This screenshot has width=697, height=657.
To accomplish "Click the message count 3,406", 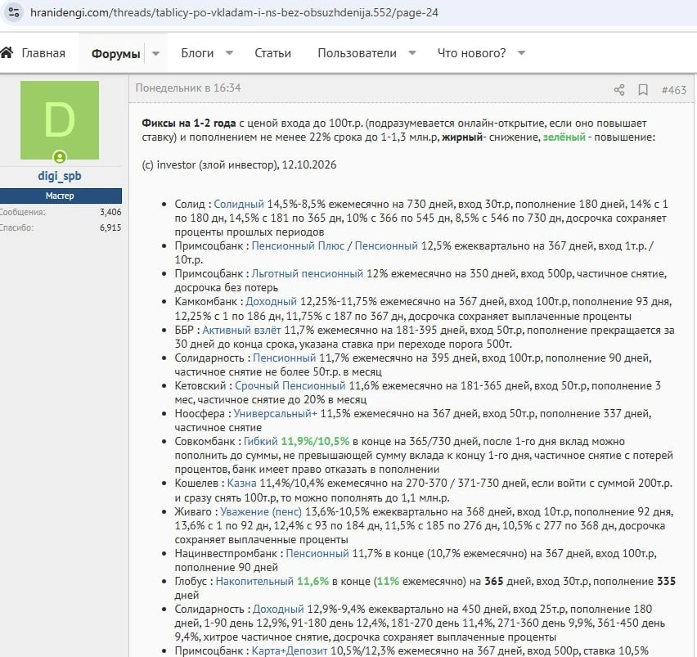I will click(110, 212).
